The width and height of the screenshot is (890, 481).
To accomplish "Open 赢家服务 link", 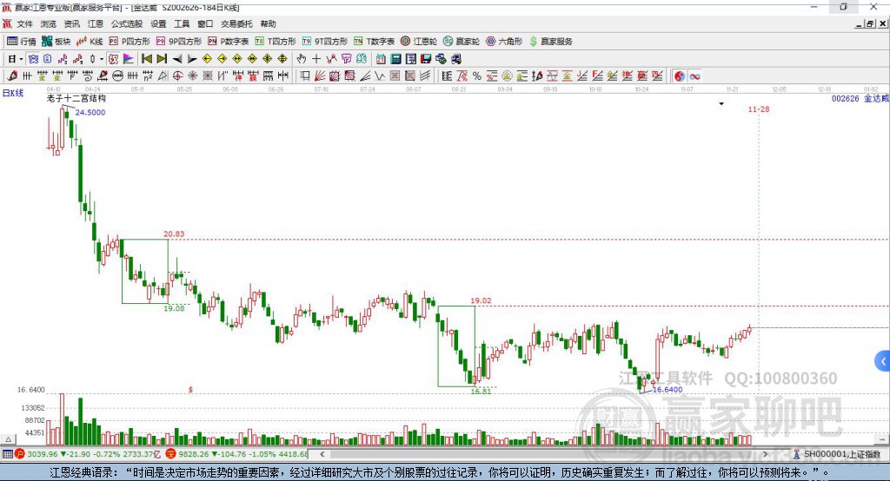I will (x=550, y=42).
